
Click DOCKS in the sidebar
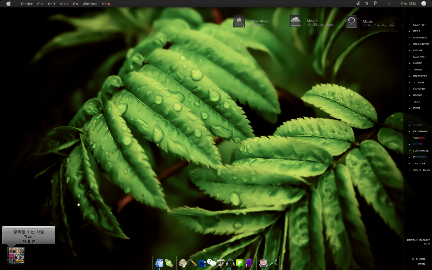(x=417, y=50)
